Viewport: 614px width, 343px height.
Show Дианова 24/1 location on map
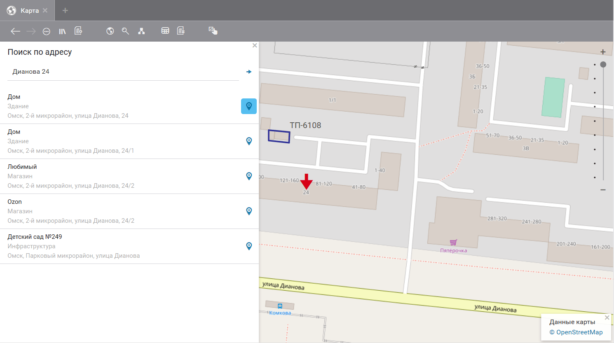(249, 141)
